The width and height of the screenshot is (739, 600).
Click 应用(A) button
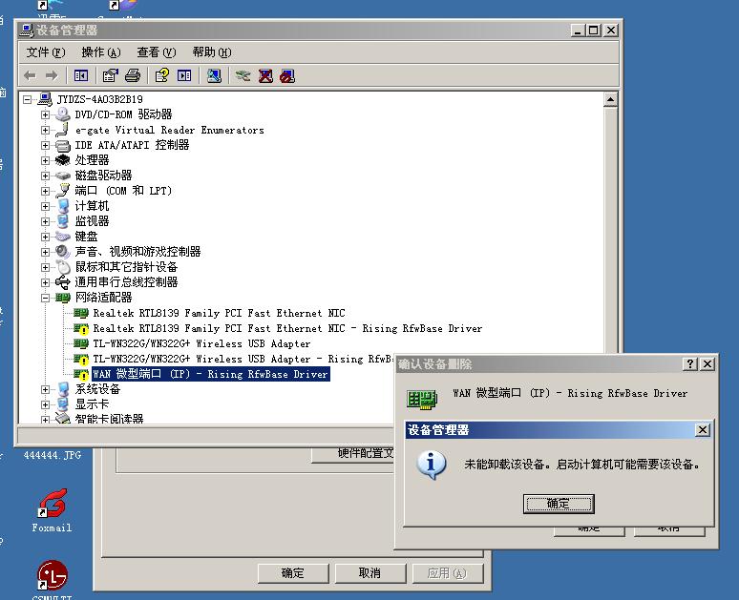point(447,573)
